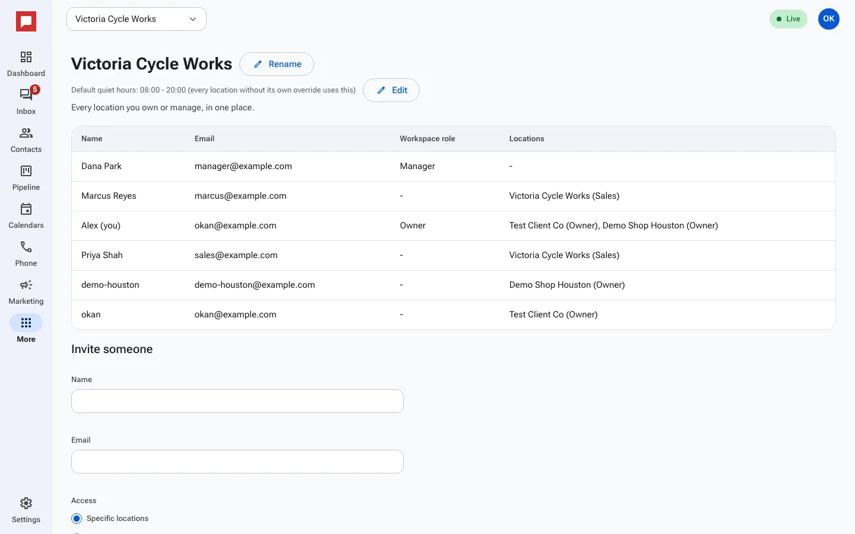855x534 pixels.
Task: Click Priya Shah in the table
Action: (102, 255)
